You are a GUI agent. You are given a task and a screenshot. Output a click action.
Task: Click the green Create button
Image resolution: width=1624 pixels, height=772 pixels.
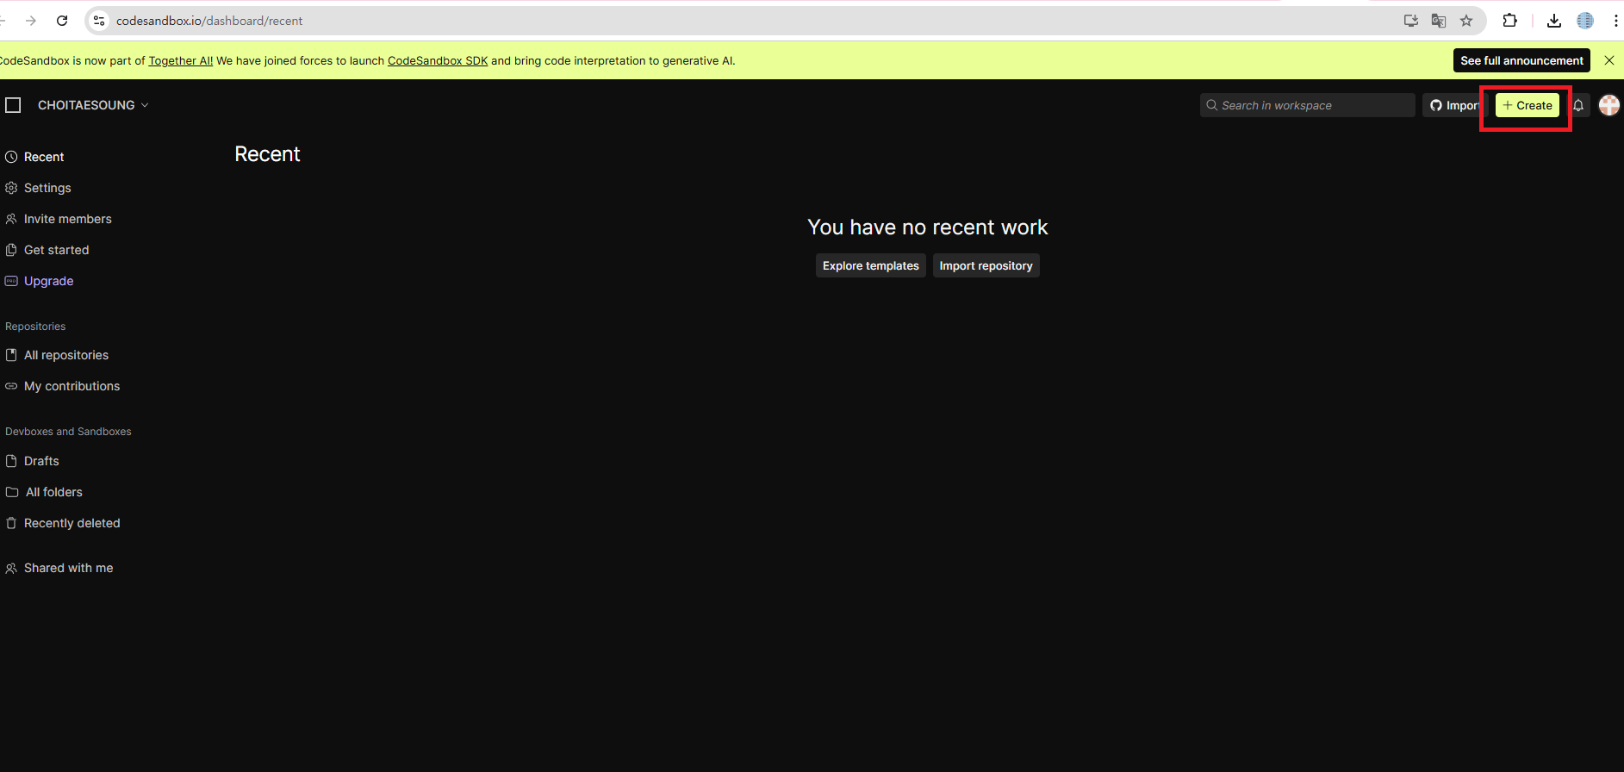pos(1527,105)
